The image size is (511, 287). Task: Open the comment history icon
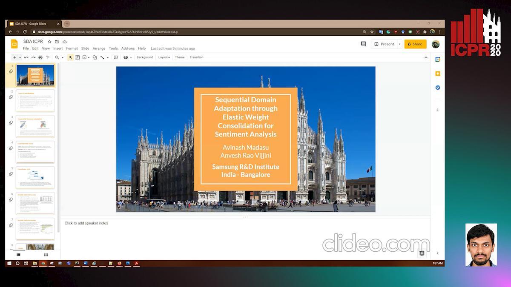click(363, 44)
